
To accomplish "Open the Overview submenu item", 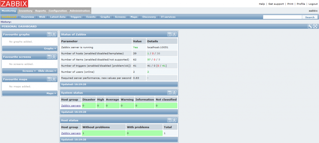I will point(28,17).
